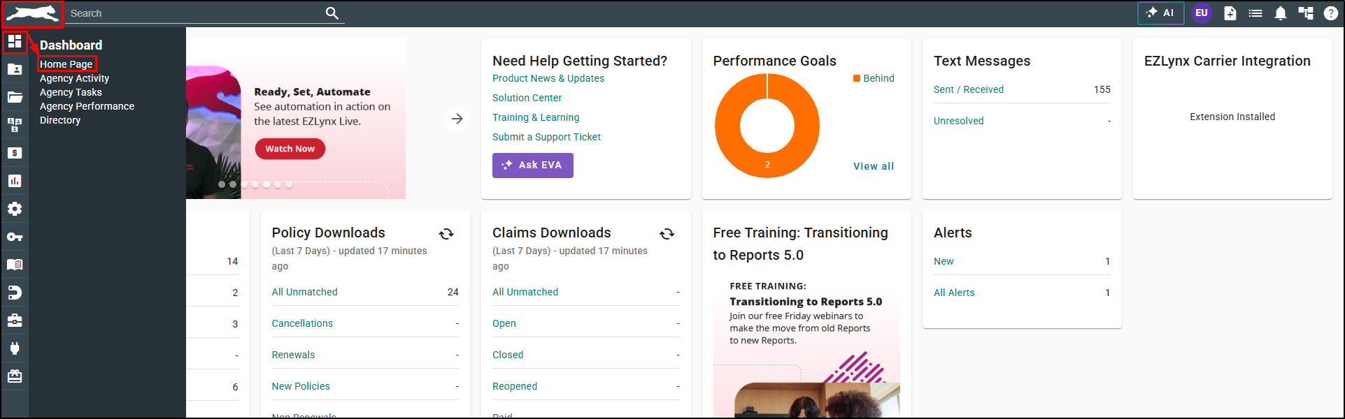The height and width of the screenshot is (419, 1345).
Task: Open the bar chart reports sidebar icon
Action: (15, 181)
